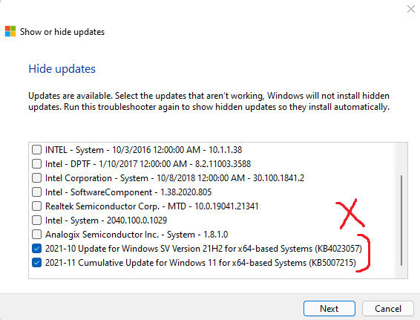Click the updates list vertical scrollbar thumb
This screenshot has width=420, height=320.
click(401, 221)
